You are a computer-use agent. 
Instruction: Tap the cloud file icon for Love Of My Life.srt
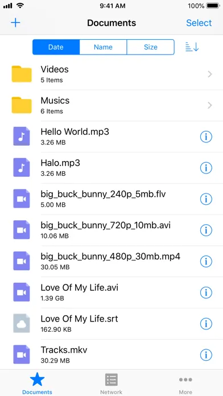[x=22, y=324]
